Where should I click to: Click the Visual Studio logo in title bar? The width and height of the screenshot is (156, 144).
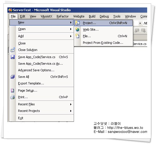point(10,10)
